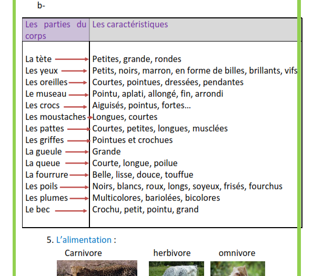
Task: Click the 'Les caractéristiques' column header
Action: point(130,24)
